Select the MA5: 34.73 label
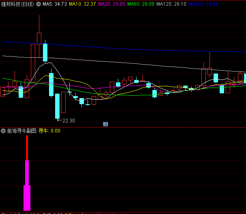The height and width of the screenshot is (214, 246). click(55, 4)
